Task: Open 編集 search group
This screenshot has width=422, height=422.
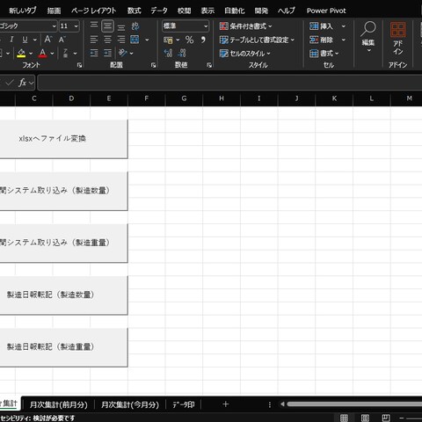Action: [368, 37]
